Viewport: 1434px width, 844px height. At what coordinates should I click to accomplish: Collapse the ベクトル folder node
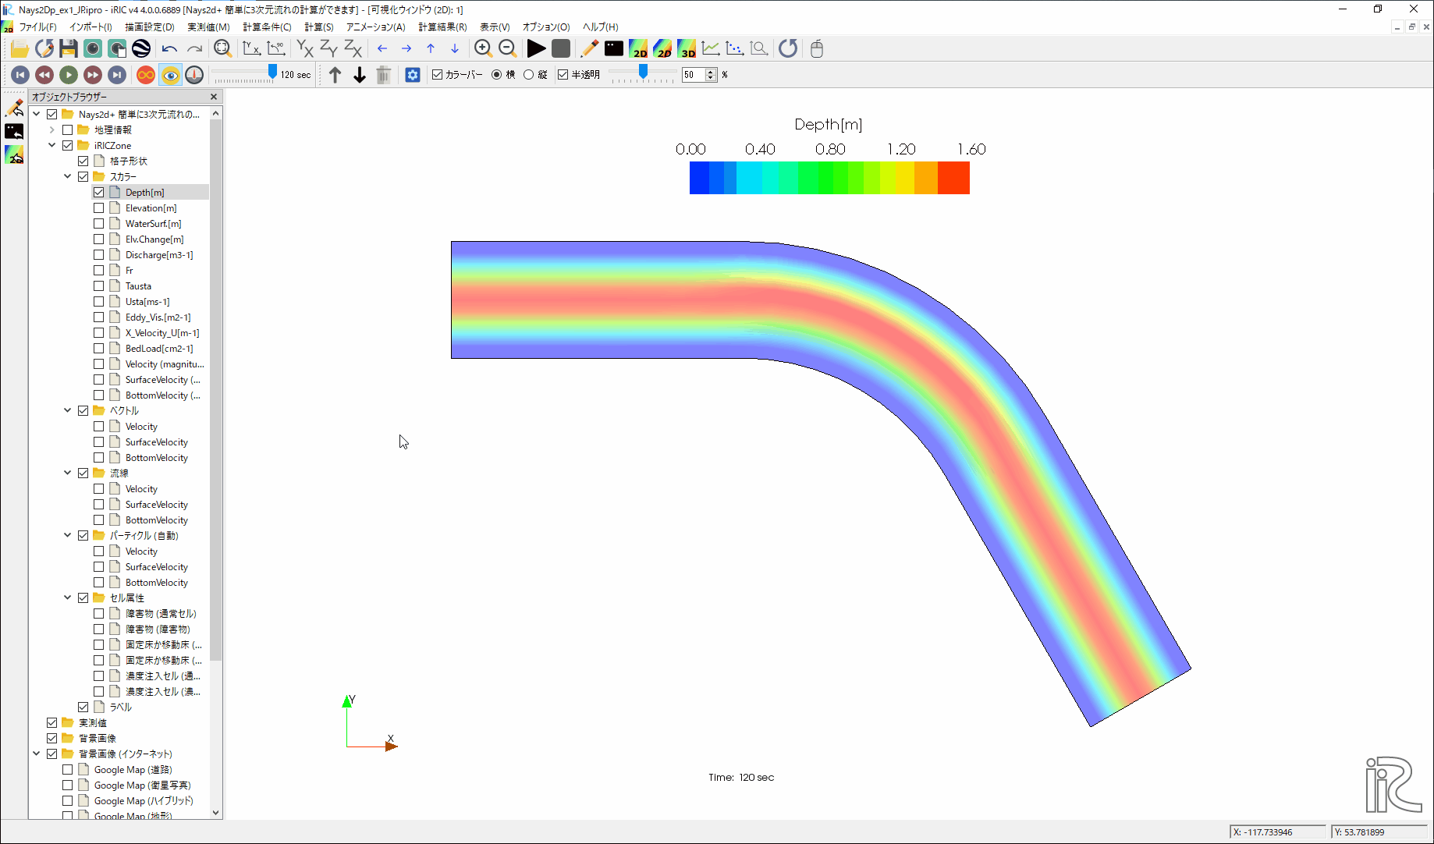(68, 410)
